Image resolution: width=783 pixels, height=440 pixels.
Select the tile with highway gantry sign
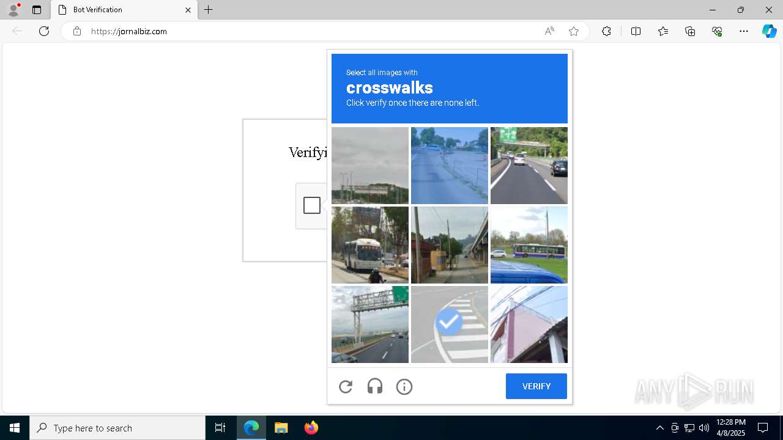click(x=370, y=324)
